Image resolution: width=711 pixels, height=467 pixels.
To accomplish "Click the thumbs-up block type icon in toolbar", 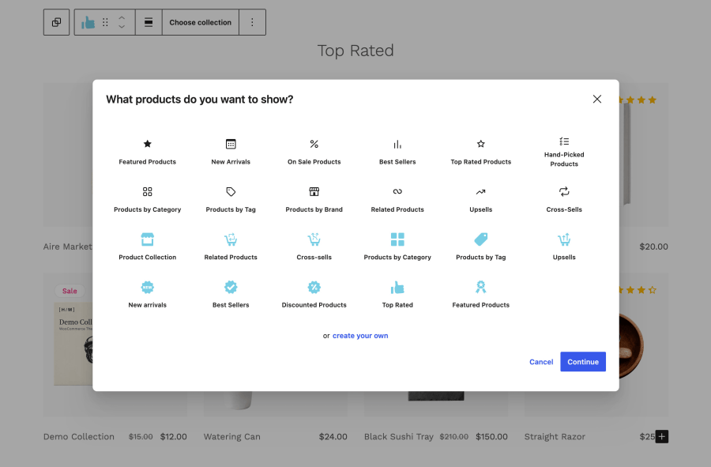I will pos(88,22).
